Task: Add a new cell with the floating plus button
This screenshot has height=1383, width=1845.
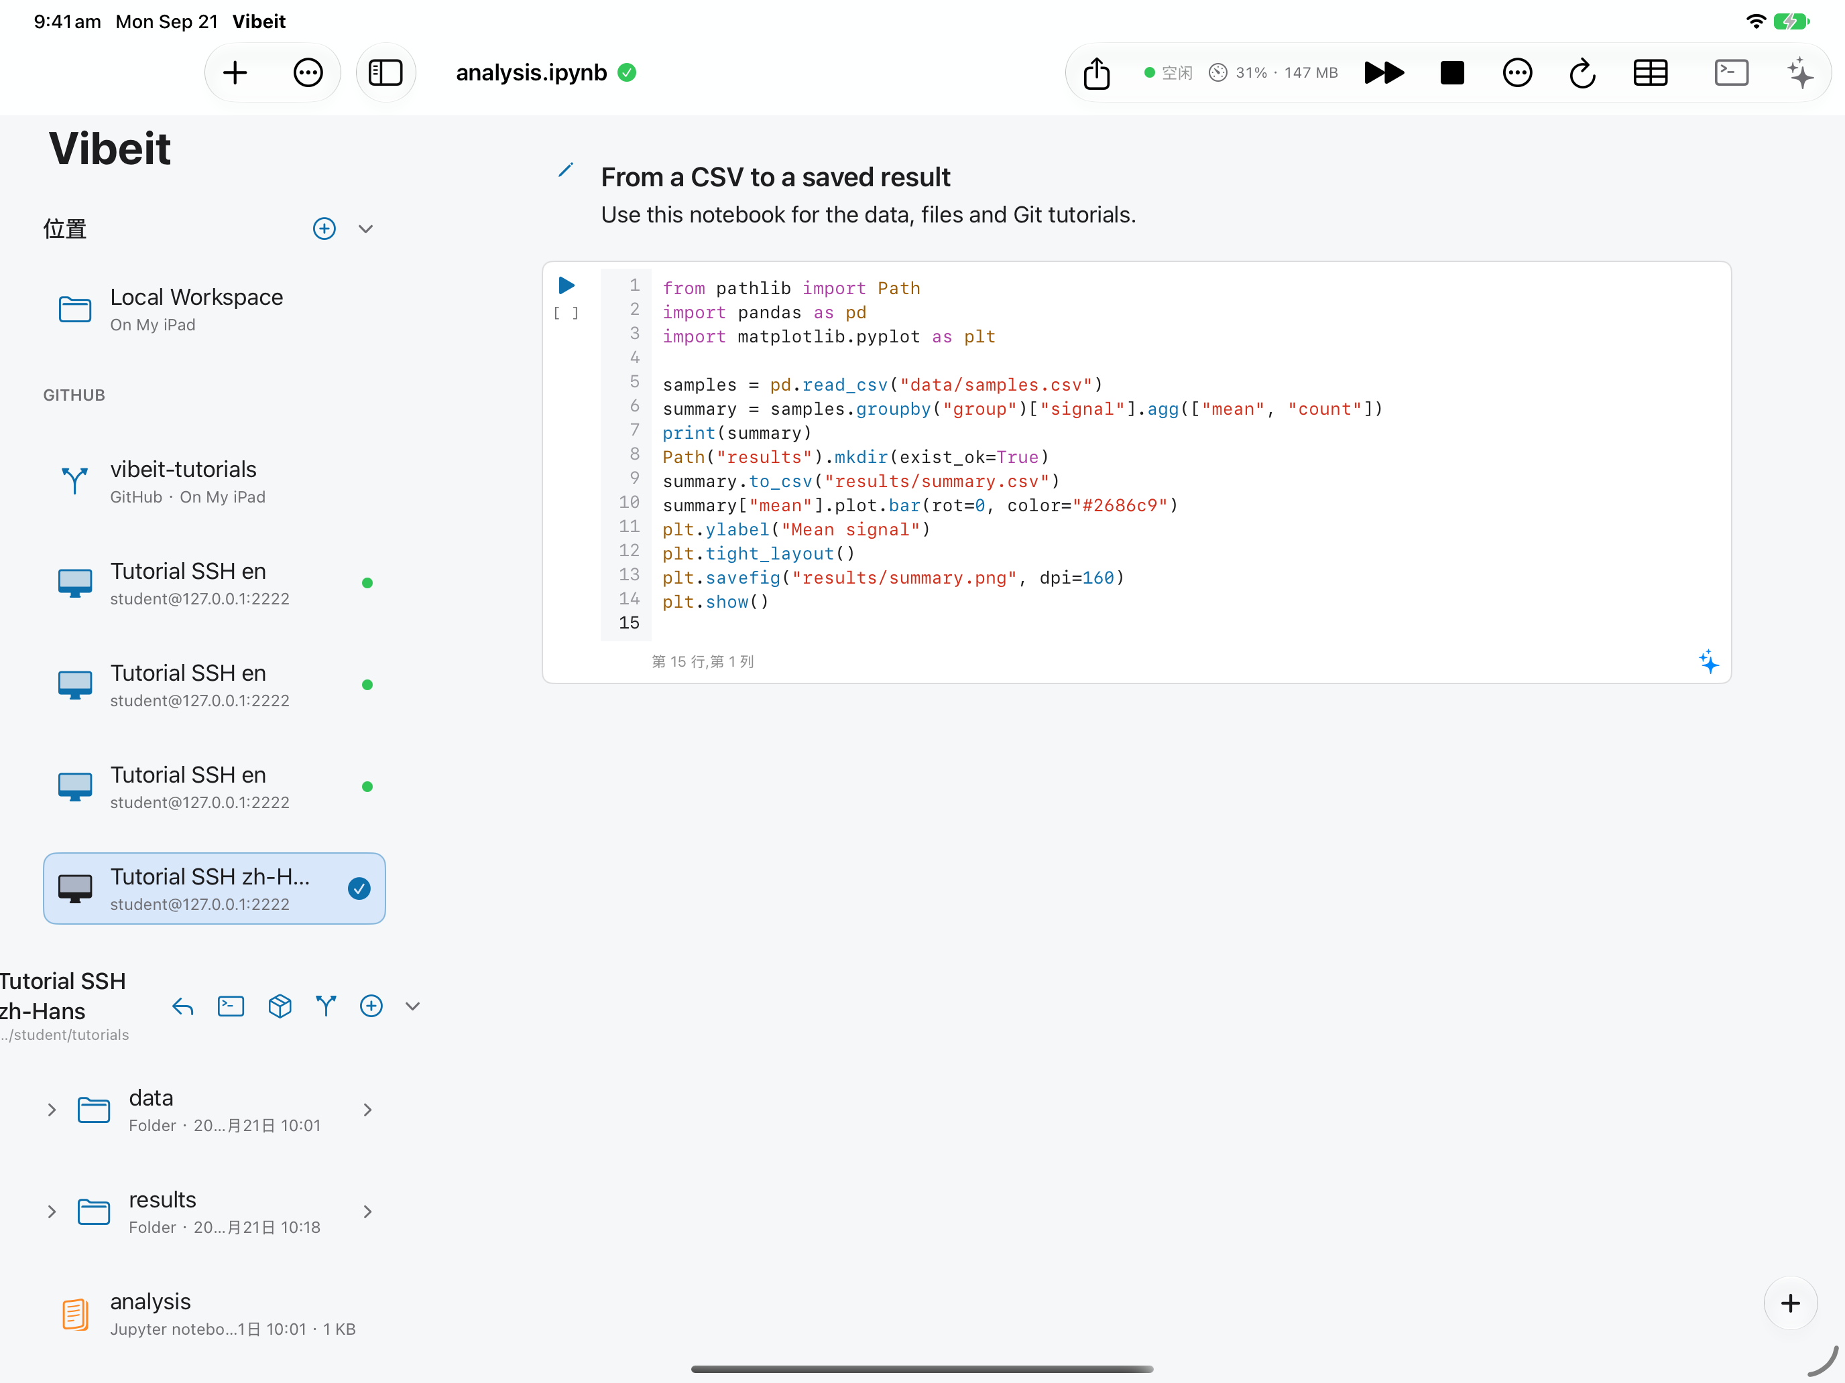Action: tap(1790, 1303)
